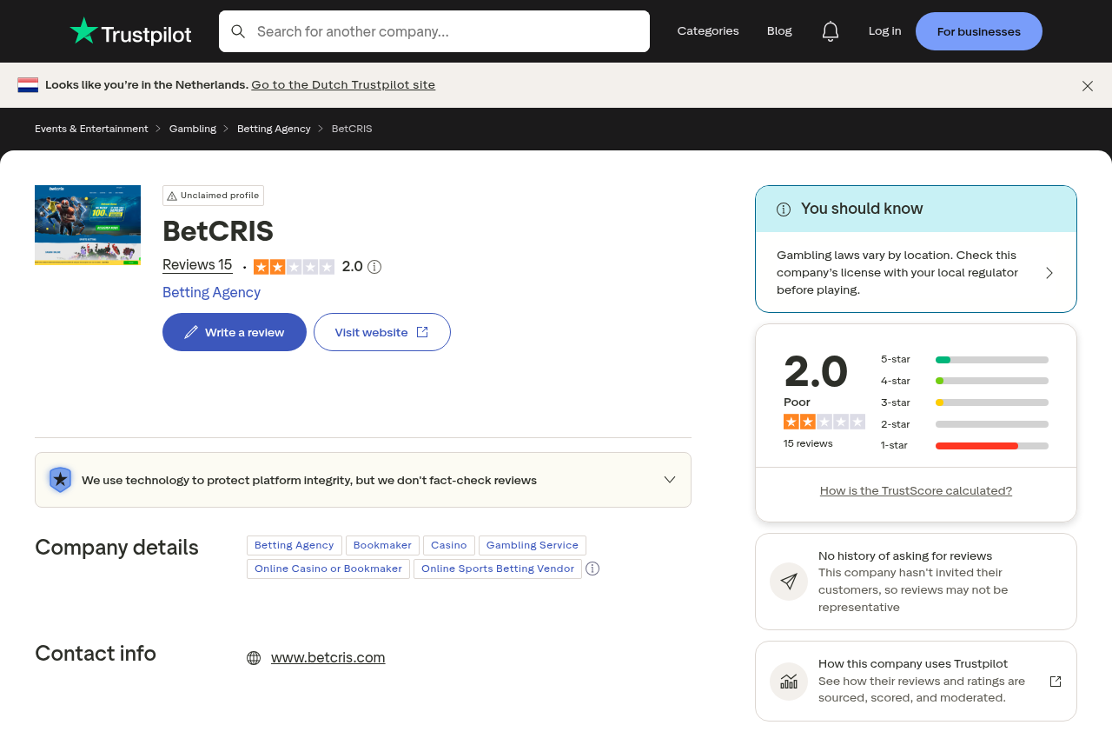Open the Categories menu

(x=708, y=31)
